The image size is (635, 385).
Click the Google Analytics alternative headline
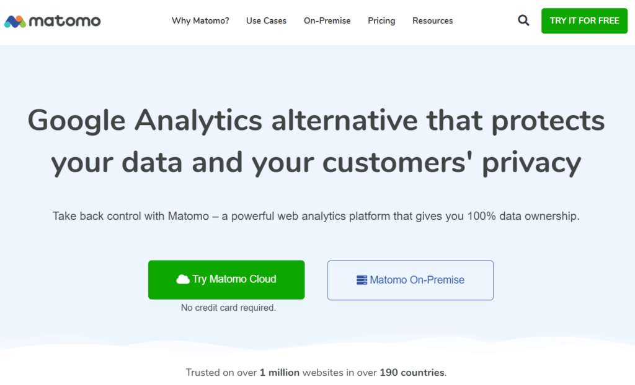(x=316, y=120)
